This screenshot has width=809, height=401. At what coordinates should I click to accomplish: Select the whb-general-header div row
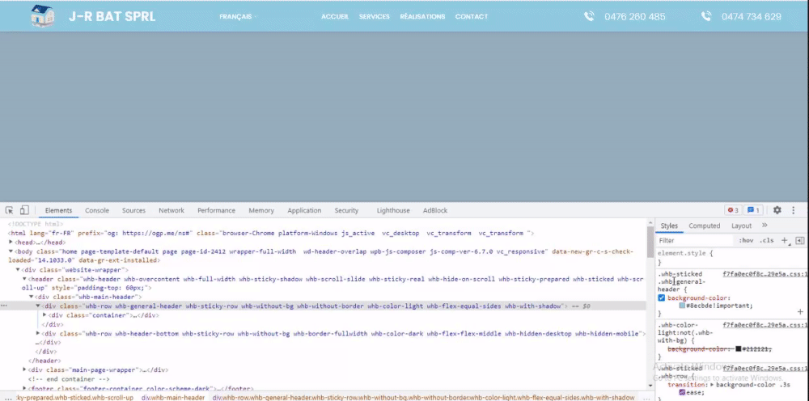click(323, 306)
